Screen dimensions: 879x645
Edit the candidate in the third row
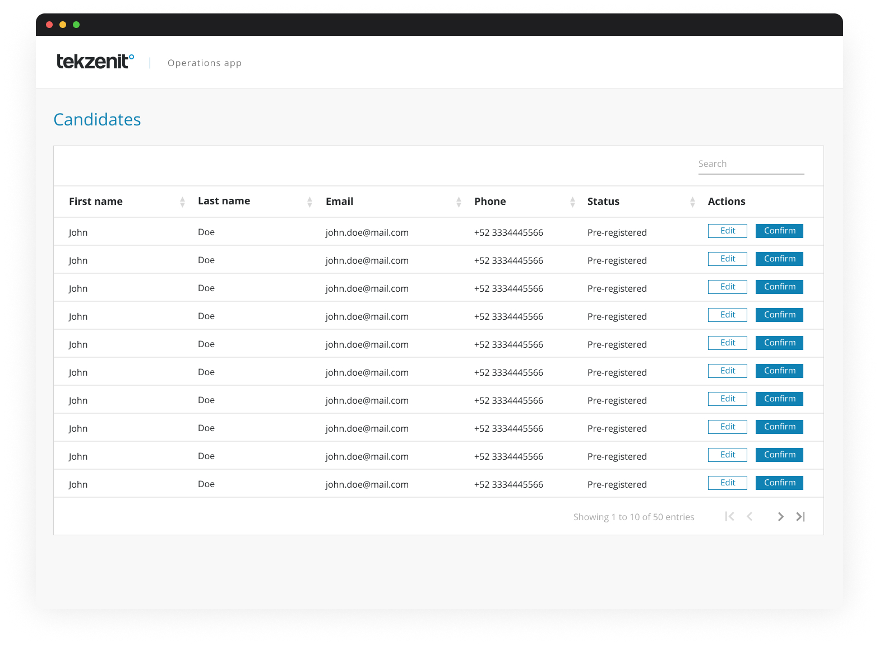[x=728, y=287]
